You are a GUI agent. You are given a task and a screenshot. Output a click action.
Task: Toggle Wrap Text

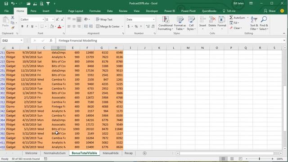click(x=104, y=19)
